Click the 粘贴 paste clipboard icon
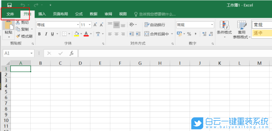 pos(9,25)
